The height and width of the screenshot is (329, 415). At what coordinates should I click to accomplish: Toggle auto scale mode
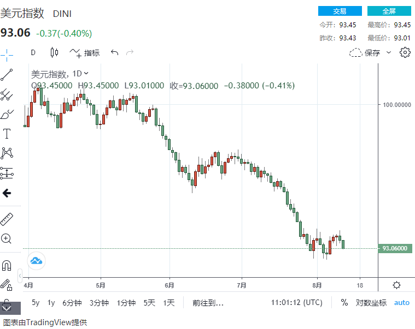pos(402,303)
